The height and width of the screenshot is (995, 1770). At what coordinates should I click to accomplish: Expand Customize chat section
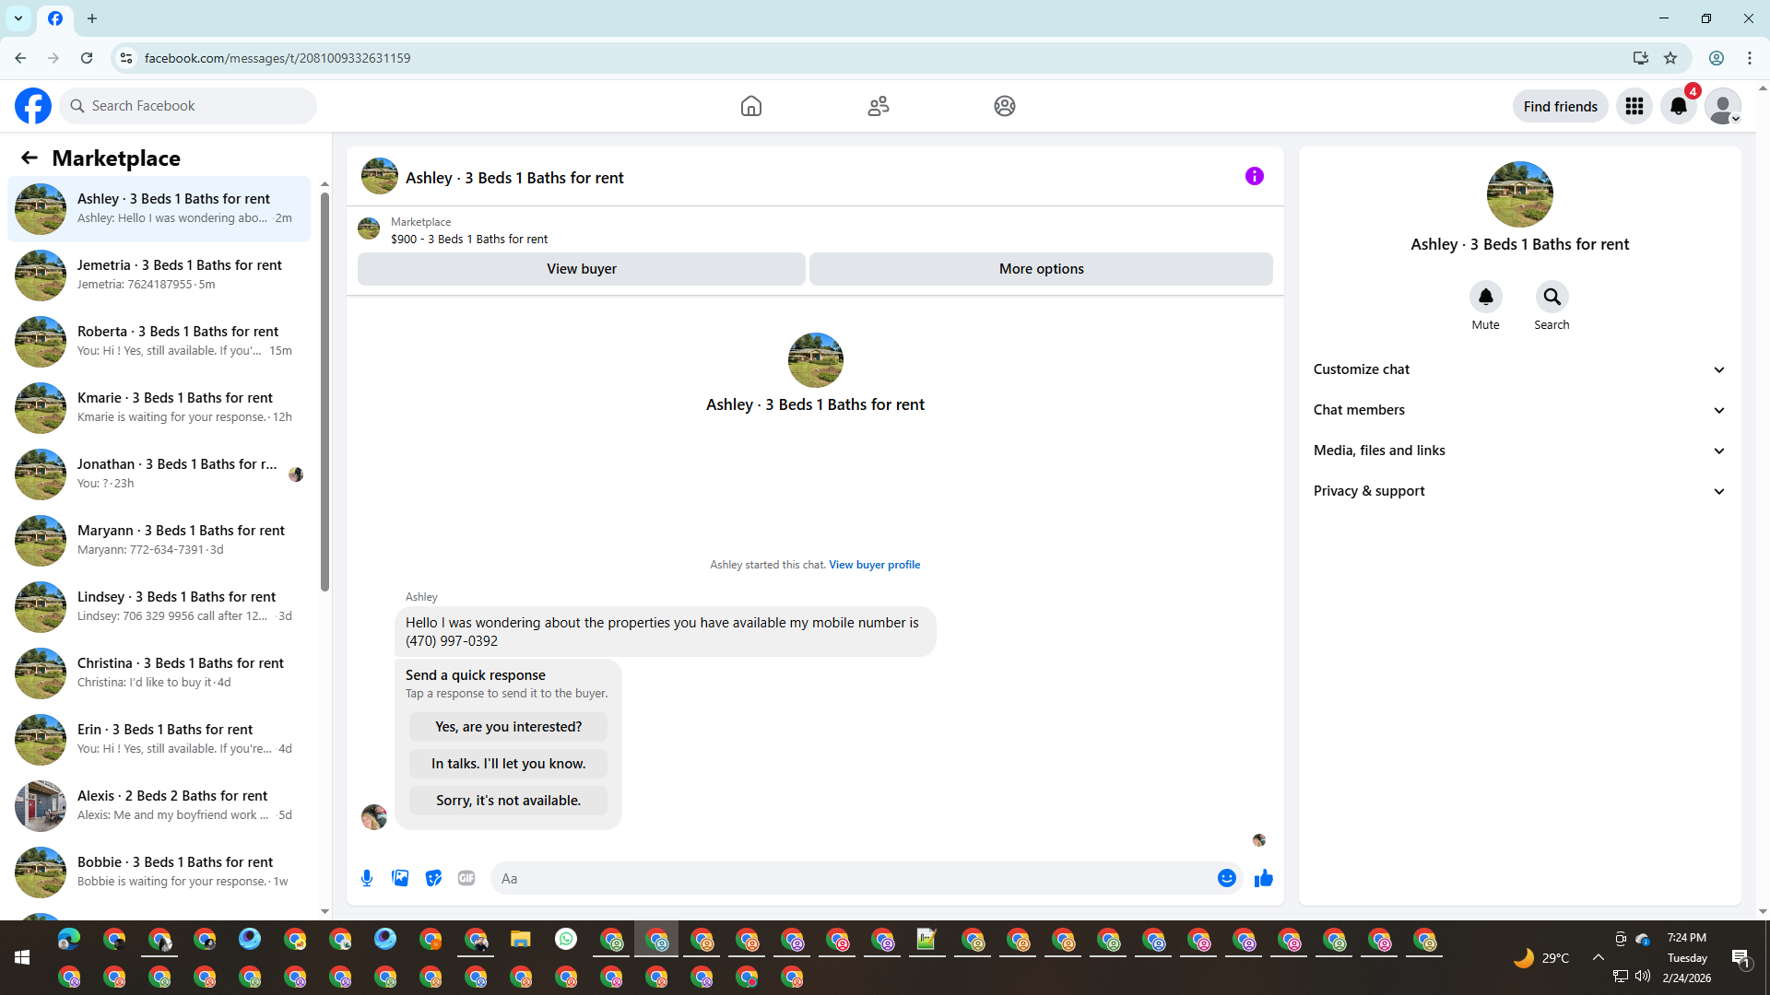click(1518, 369)
